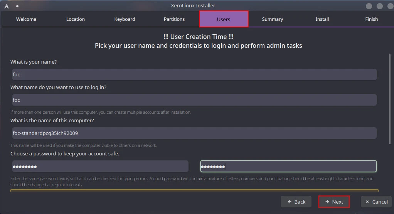Switch to the Location tab

point(76,19)
